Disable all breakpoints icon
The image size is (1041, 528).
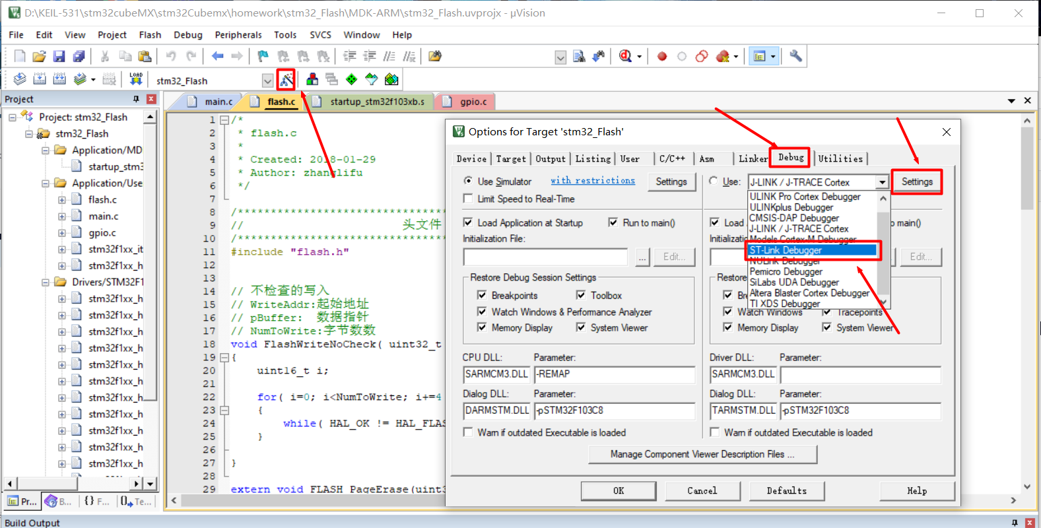point(702,56)
